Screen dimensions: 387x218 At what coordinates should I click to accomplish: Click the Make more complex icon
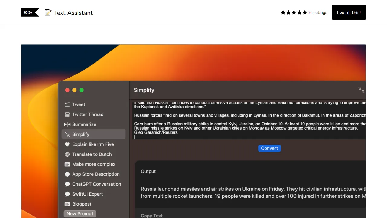pos(67,164)
